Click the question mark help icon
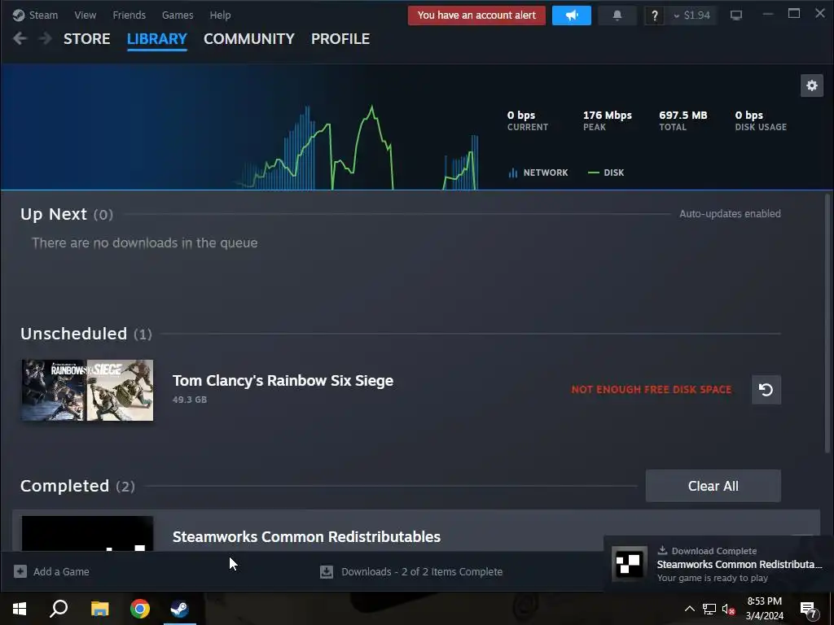The width and height of the screenshot is (834, 625). click(x=655, y=15)
